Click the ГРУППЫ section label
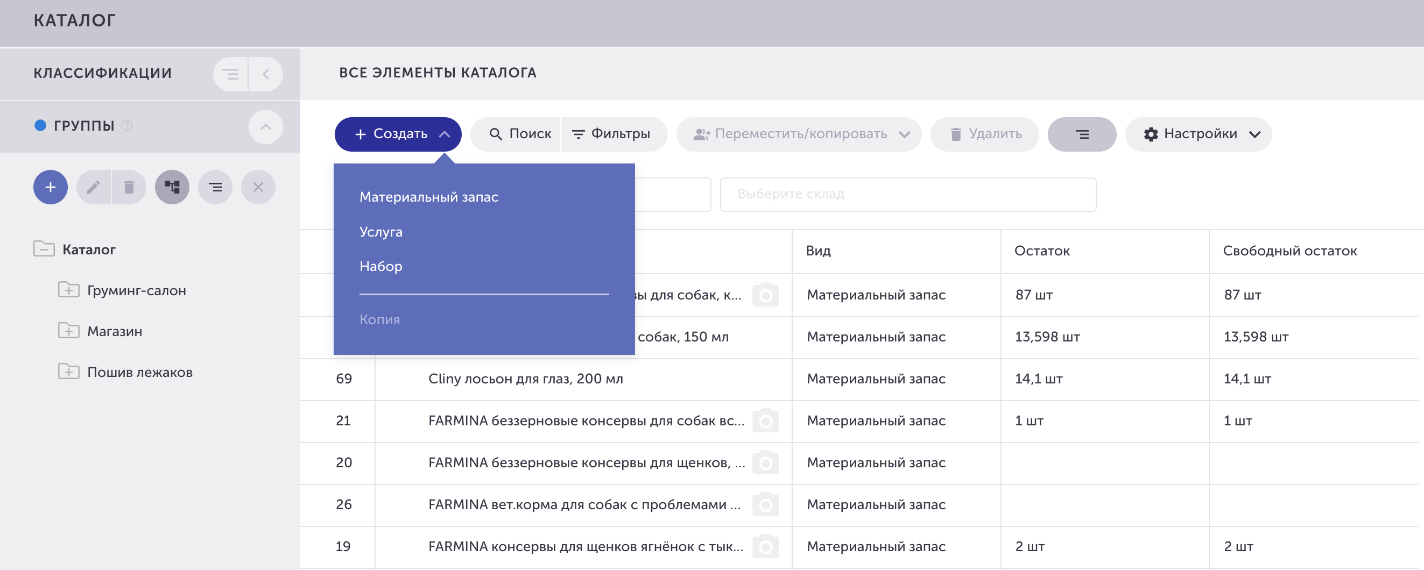Screen dimensions: 1424x570 pos(84,126)
